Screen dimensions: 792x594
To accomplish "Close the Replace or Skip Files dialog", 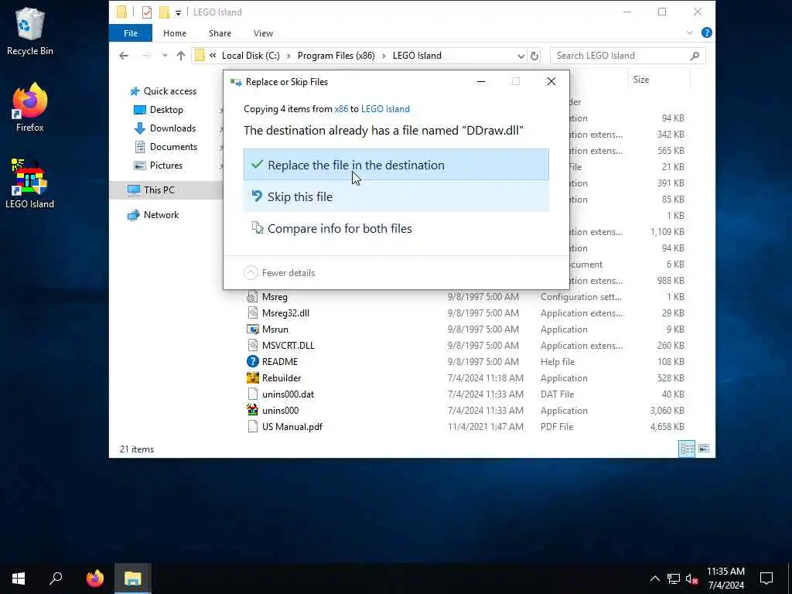I will tap(551, 81).
